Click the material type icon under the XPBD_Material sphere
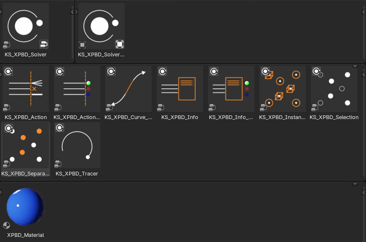Screen dimensions: 366x242 7,225
